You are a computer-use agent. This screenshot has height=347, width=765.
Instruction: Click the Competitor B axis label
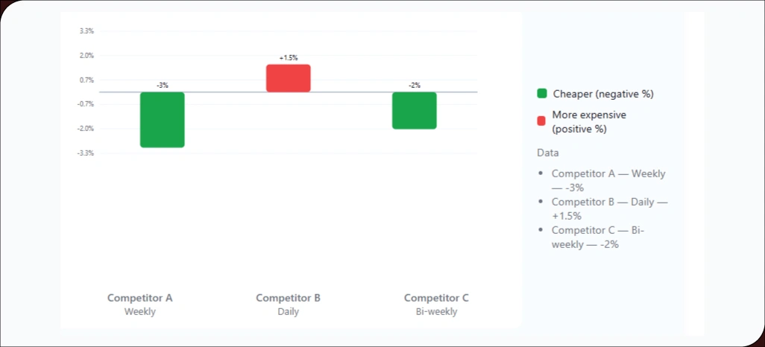coord(288,298)
